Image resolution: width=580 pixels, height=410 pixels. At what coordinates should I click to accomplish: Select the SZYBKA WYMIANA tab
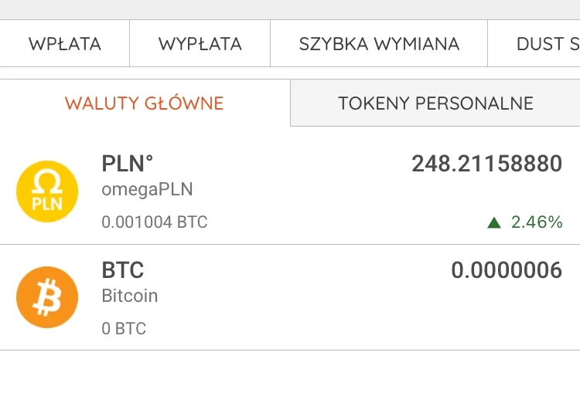coord(379,43)
